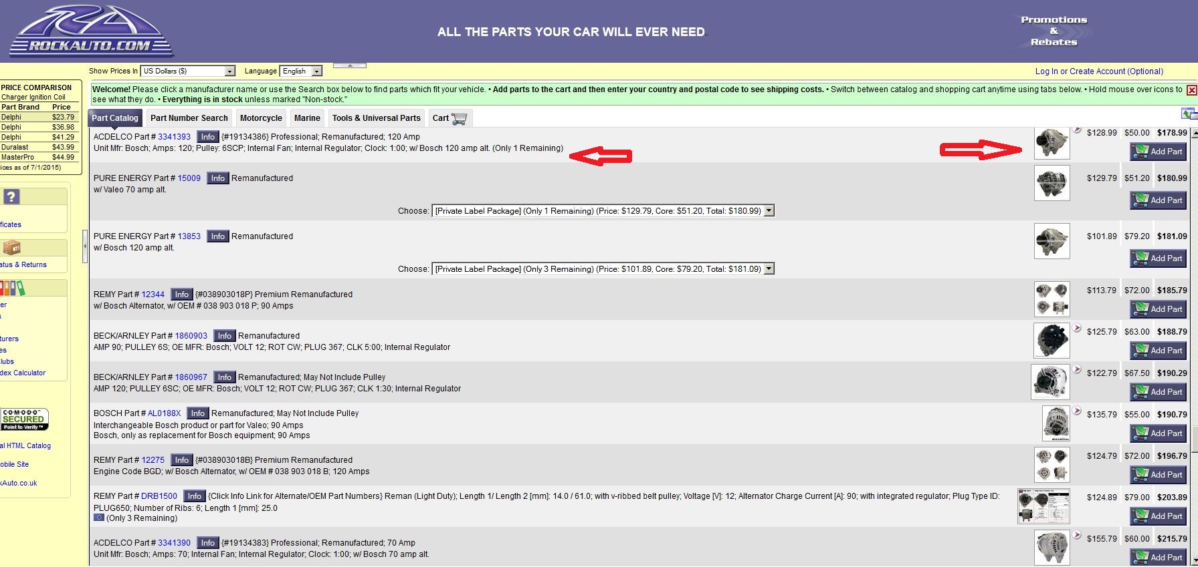The image size is (1198, 567).
Task: Add Remy 12344 ($185.79) to cart
Action: click(x=1159, y=309)
